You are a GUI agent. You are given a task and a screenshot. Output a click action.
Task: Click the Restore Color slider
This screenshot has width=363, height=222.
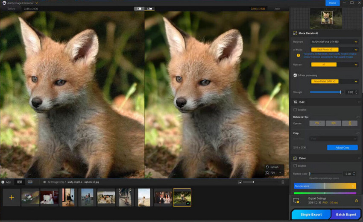[x=326, y=174]
